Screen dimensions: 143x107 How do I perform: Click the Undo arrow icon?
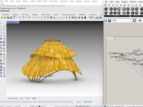tap(27, 18)
